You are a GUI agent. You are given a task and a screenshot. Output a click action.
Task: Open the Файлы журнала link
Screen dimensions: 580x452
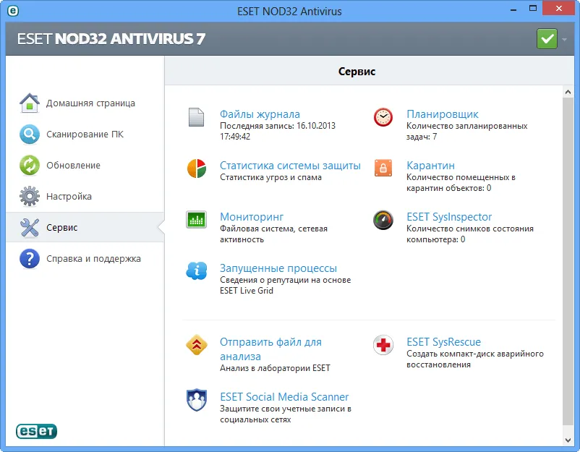tap(260, 114)
